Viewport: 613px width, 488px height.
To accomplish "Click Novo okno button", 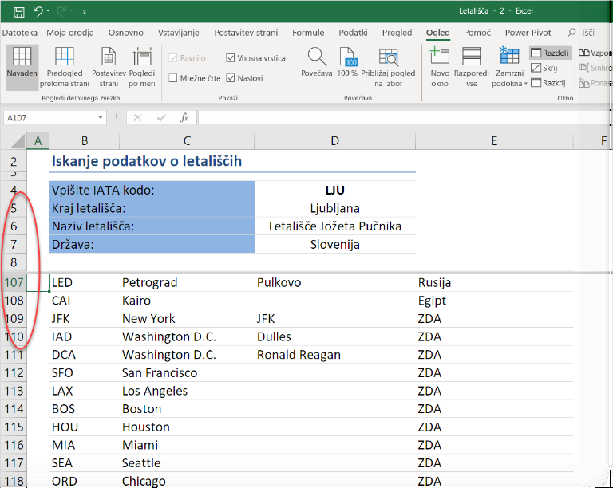I will click(440, 67).
